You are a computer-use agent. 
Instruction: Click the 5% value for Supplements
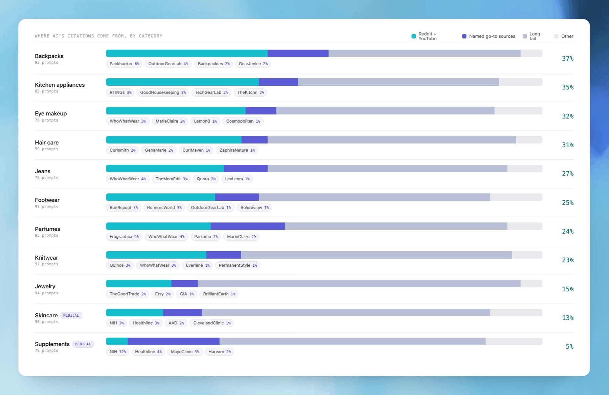pos(570,346)
